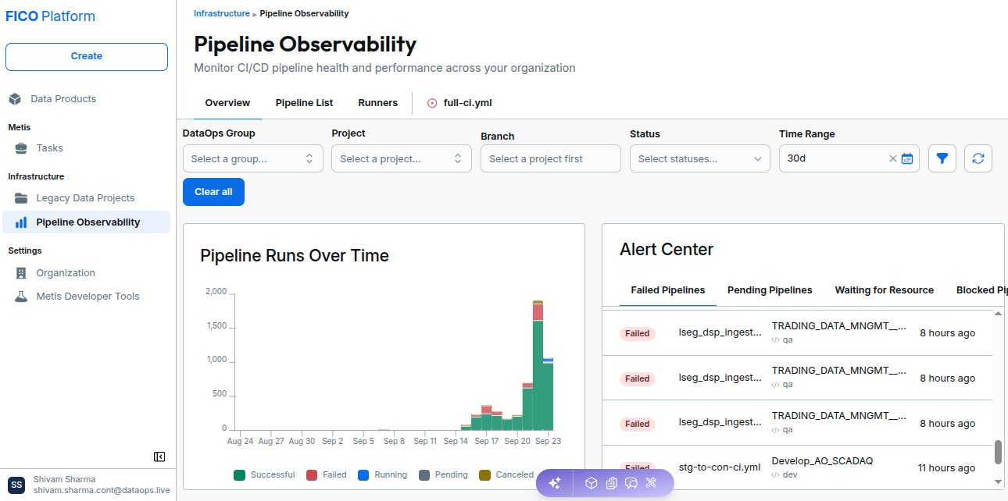Toggle Failed series in chart legend
This screenshot has height=501, width=1008.
click(326, 474)
